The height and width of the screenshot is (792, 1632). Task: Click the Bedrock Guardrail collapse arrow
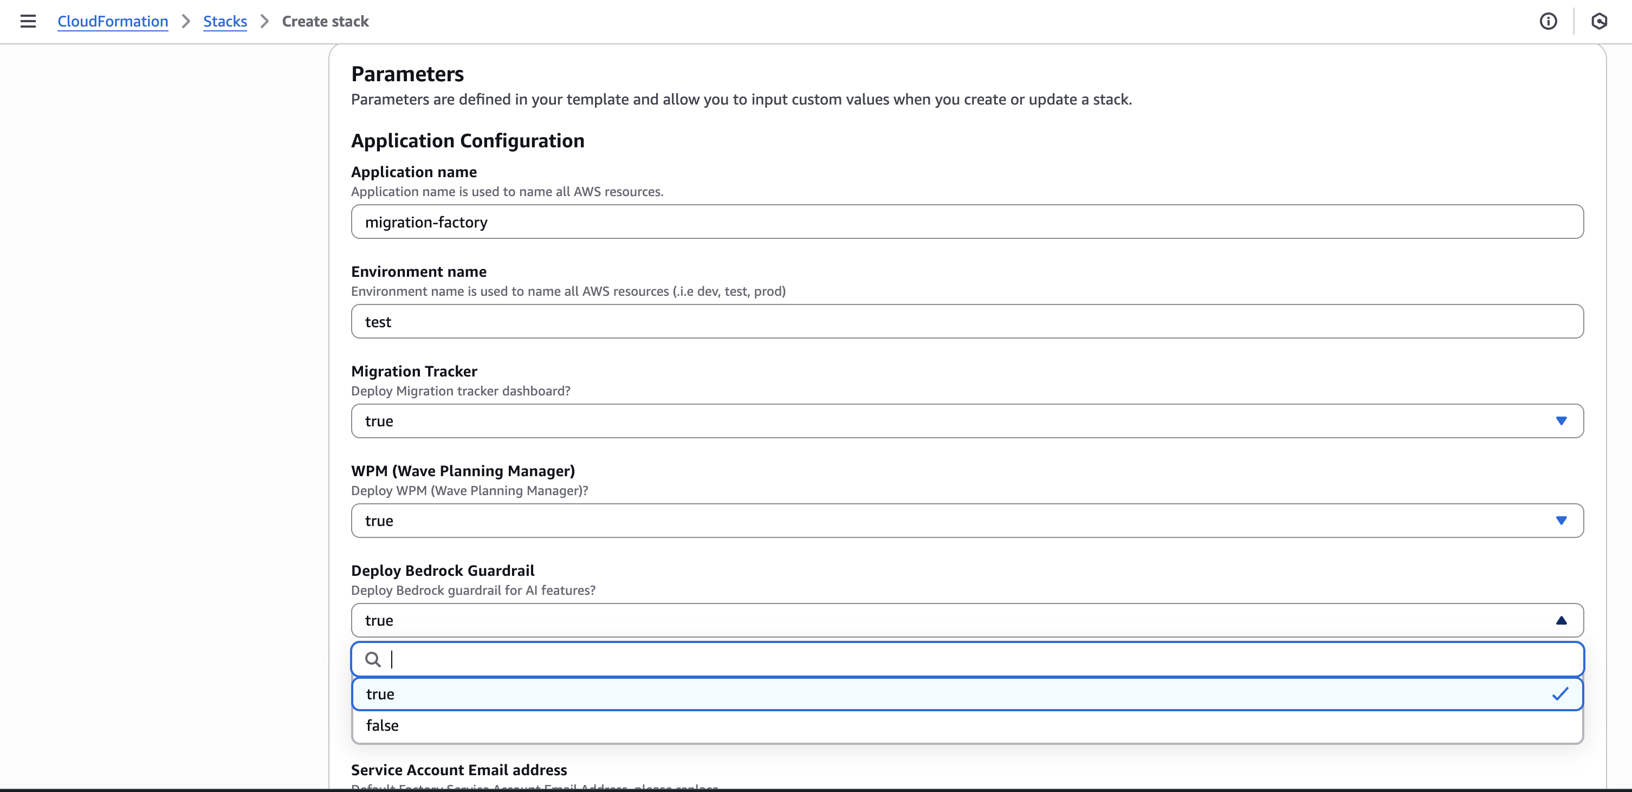tap(1561, 620)
